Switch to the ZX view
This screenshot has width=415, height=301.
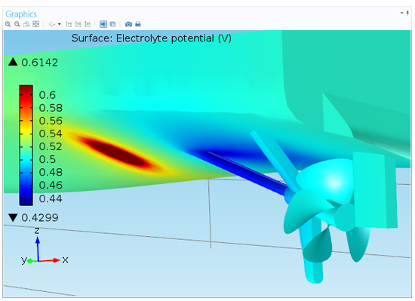pyautogui.click(x=88, y=24)
